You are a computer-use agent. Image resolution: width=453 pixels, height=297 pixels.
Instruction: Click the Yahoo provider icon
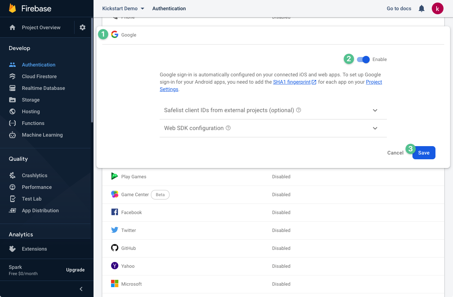115,266
